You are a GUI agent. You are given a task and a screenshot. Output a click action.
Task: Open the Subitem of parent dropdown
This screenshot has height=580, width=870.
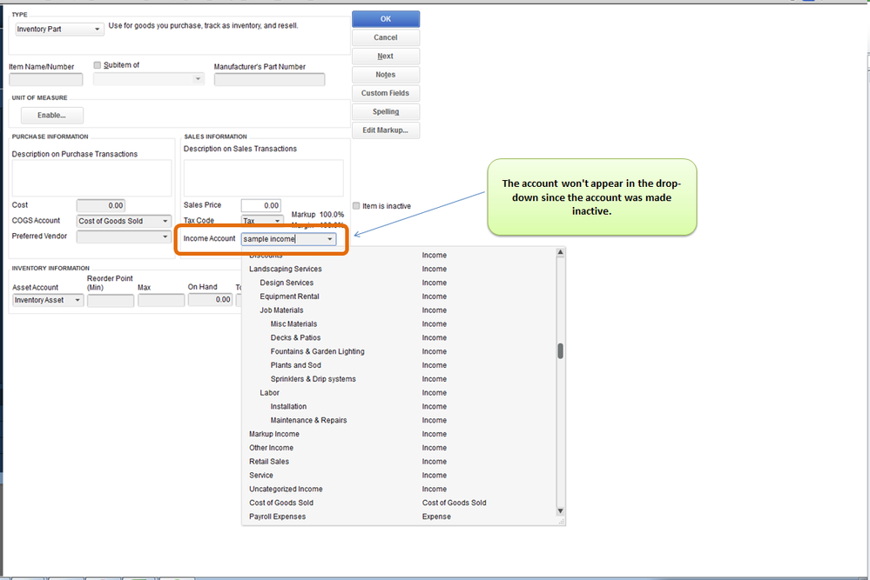149,79
